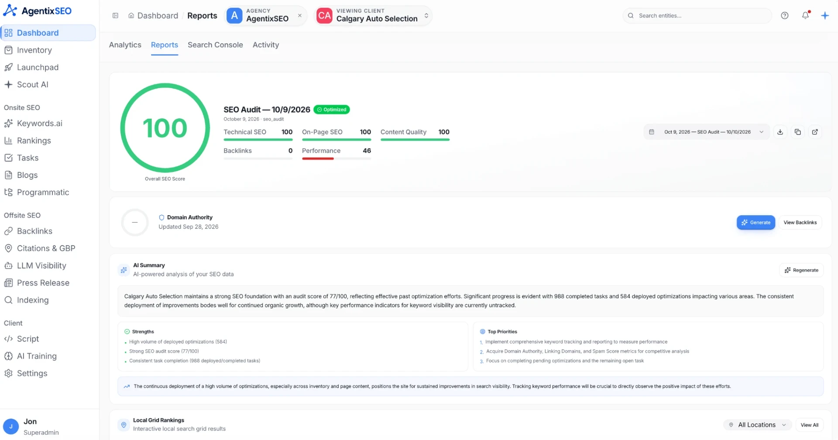Open notifications bell icon

805,15
